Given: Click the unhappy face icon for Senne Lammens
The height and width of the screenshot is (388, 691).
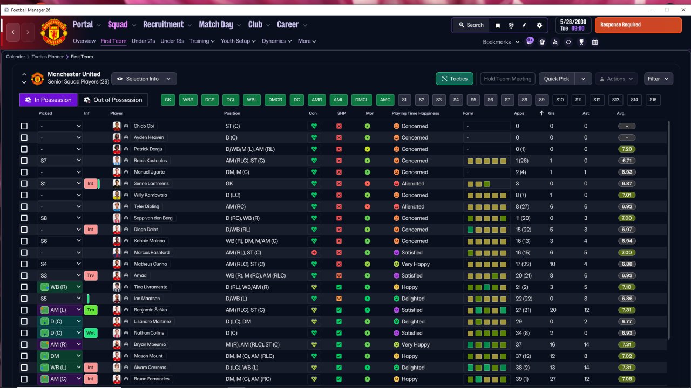Looking at the screenshot, I should [396, 184].
